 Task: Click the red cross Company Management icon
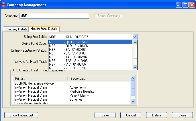coord(3,5)
